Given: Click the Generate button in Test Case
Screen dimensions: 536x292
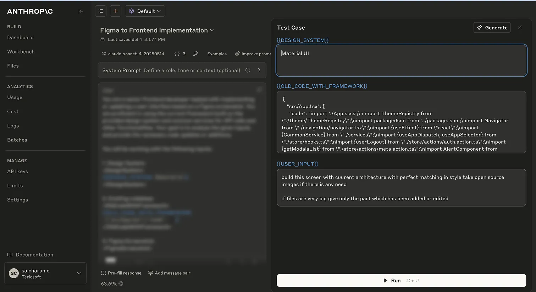Looking at the screenshot, I should [492, 28].
